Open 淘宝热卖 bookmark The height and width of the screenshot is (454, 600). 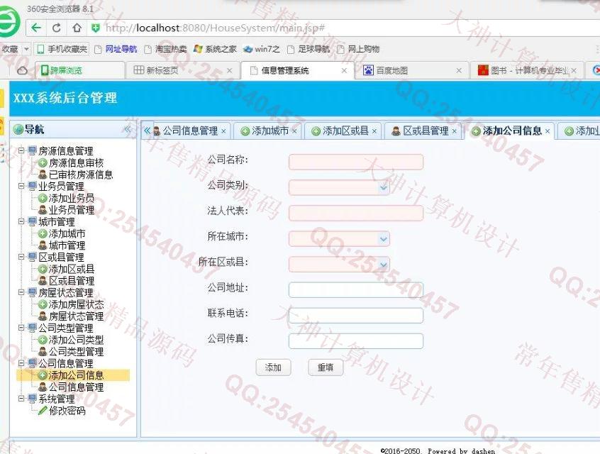click(x=166, y=49)
